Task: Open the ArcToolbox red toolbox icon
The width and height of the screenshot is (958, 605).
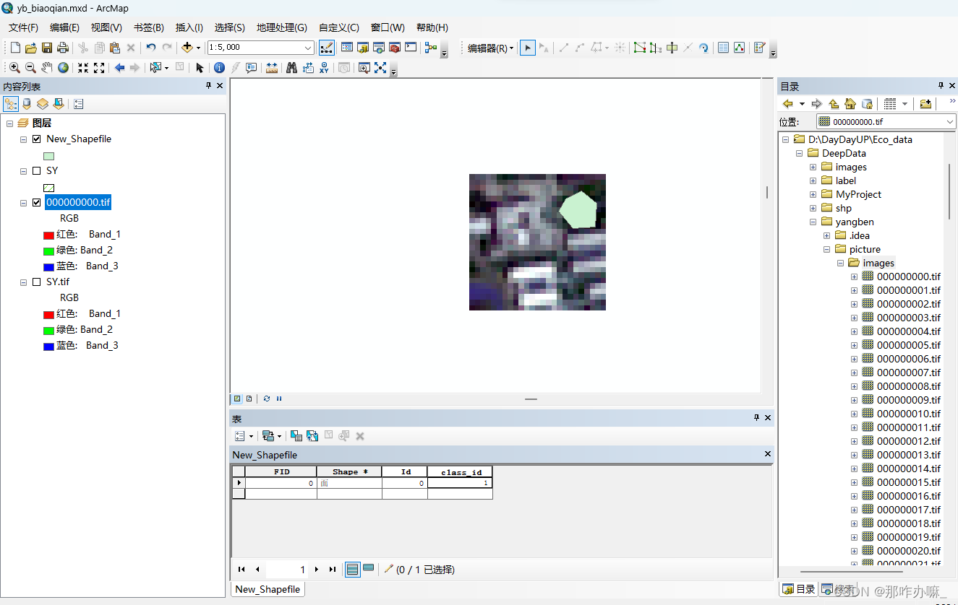Action: (x=395, y=48)
